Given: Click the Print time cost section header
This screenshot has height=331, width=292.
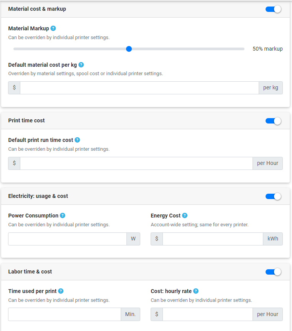Looking at the screenshot, I should click(x=145, y=121).
